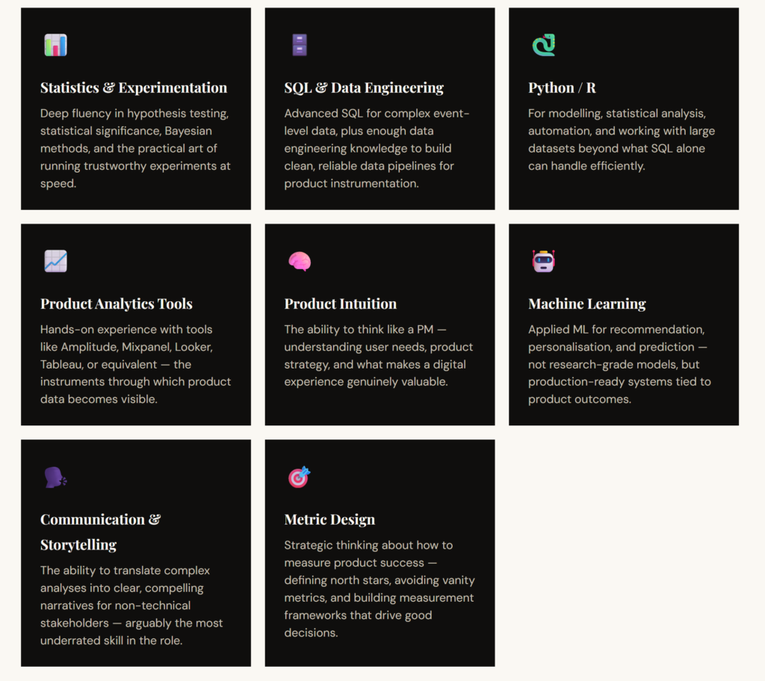
Task: Click the paragraph mentioning Amplitude and Mixpanel
Action: [x=135, y=364]
